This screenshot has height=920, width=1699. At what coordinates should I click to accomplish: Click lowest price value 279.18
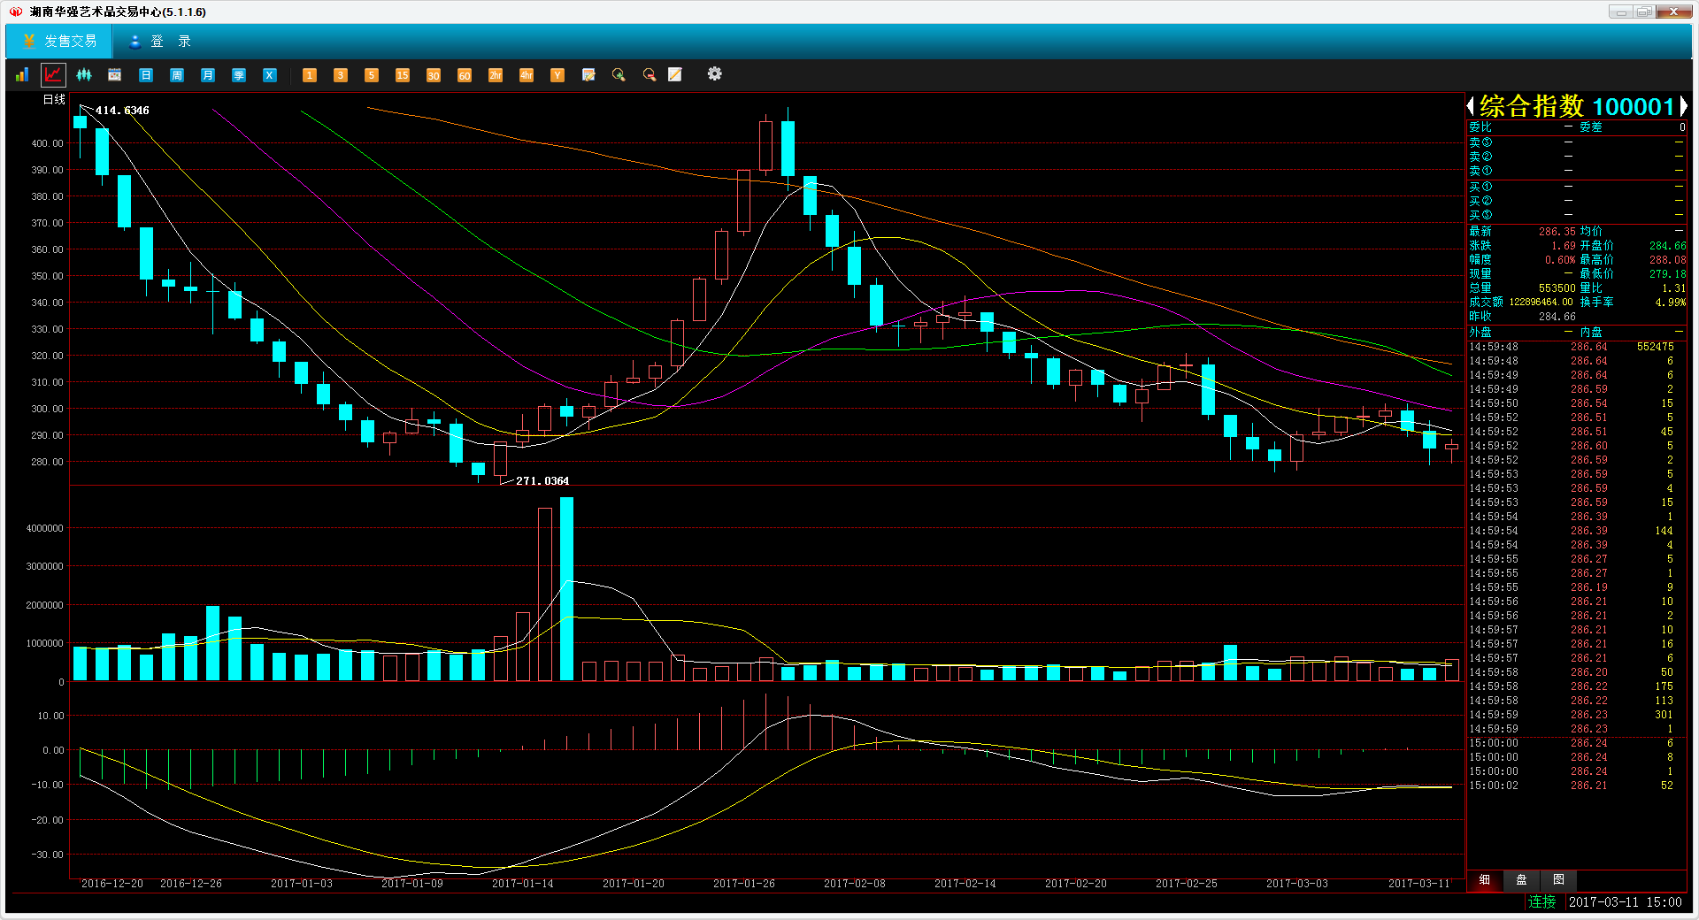(1667, 274)
